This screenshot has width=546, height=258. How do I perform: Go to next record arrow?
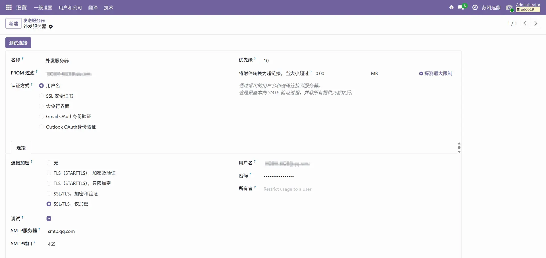click(x=535, y=23)
